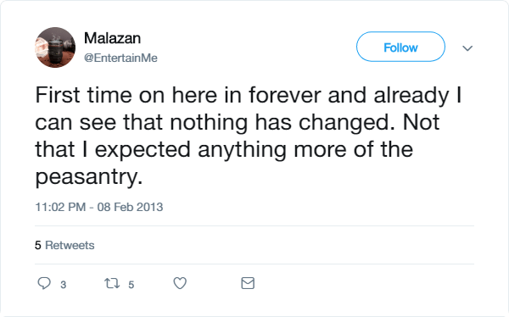The width and height of the screenshot is (509, 317).
Task: Click the reply speech bubble icon
Action: [x=44, y=283]
